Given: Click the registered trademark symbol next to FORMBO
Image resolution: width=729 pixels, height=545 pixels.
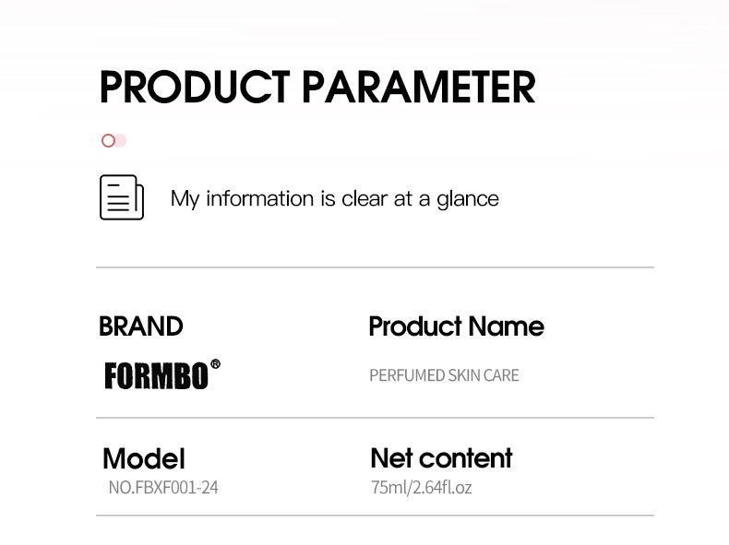Looking at the screenshot, I should pyautogui.click(x=215, y=364).
